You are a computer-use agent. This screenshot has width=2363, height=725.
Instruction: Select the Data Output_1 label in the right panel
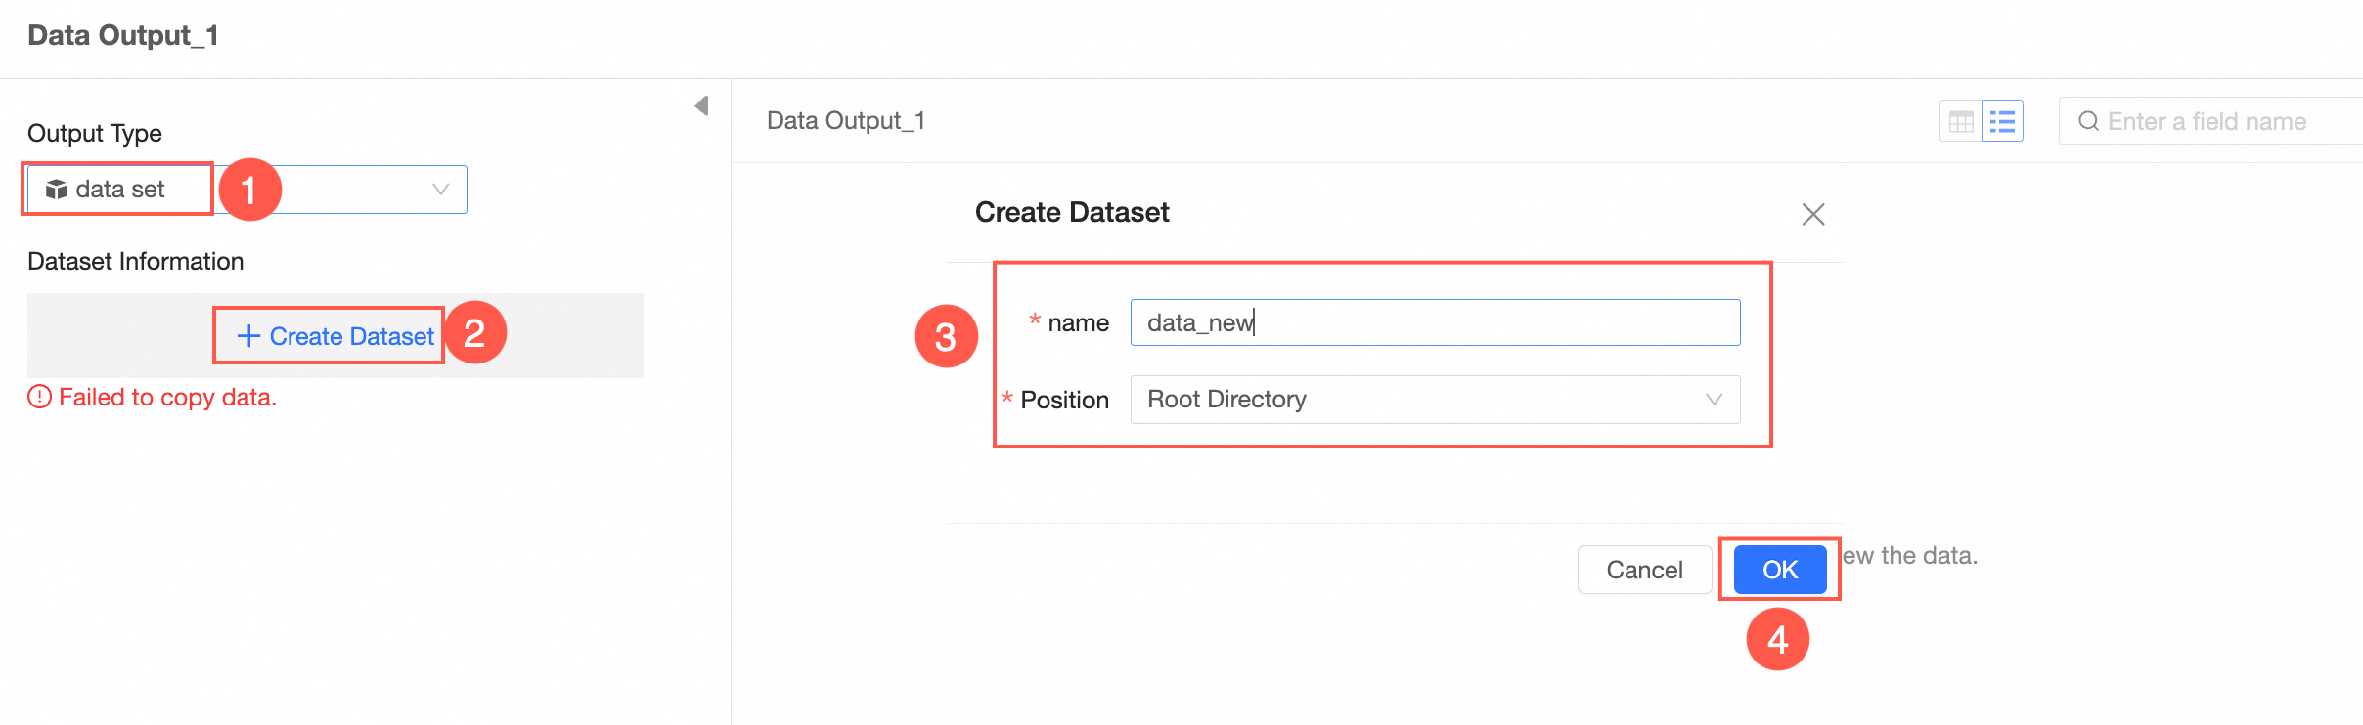tap(845, 120)
